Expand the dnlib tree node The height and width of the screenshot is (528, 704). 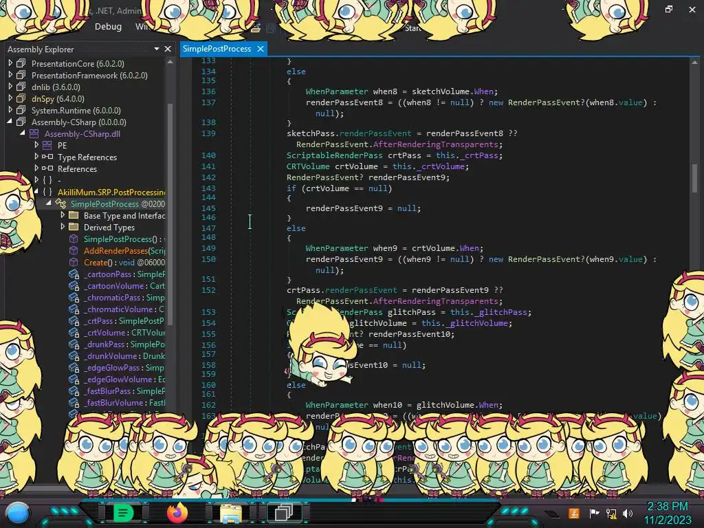pyautogui.click(x=10, y=87)
